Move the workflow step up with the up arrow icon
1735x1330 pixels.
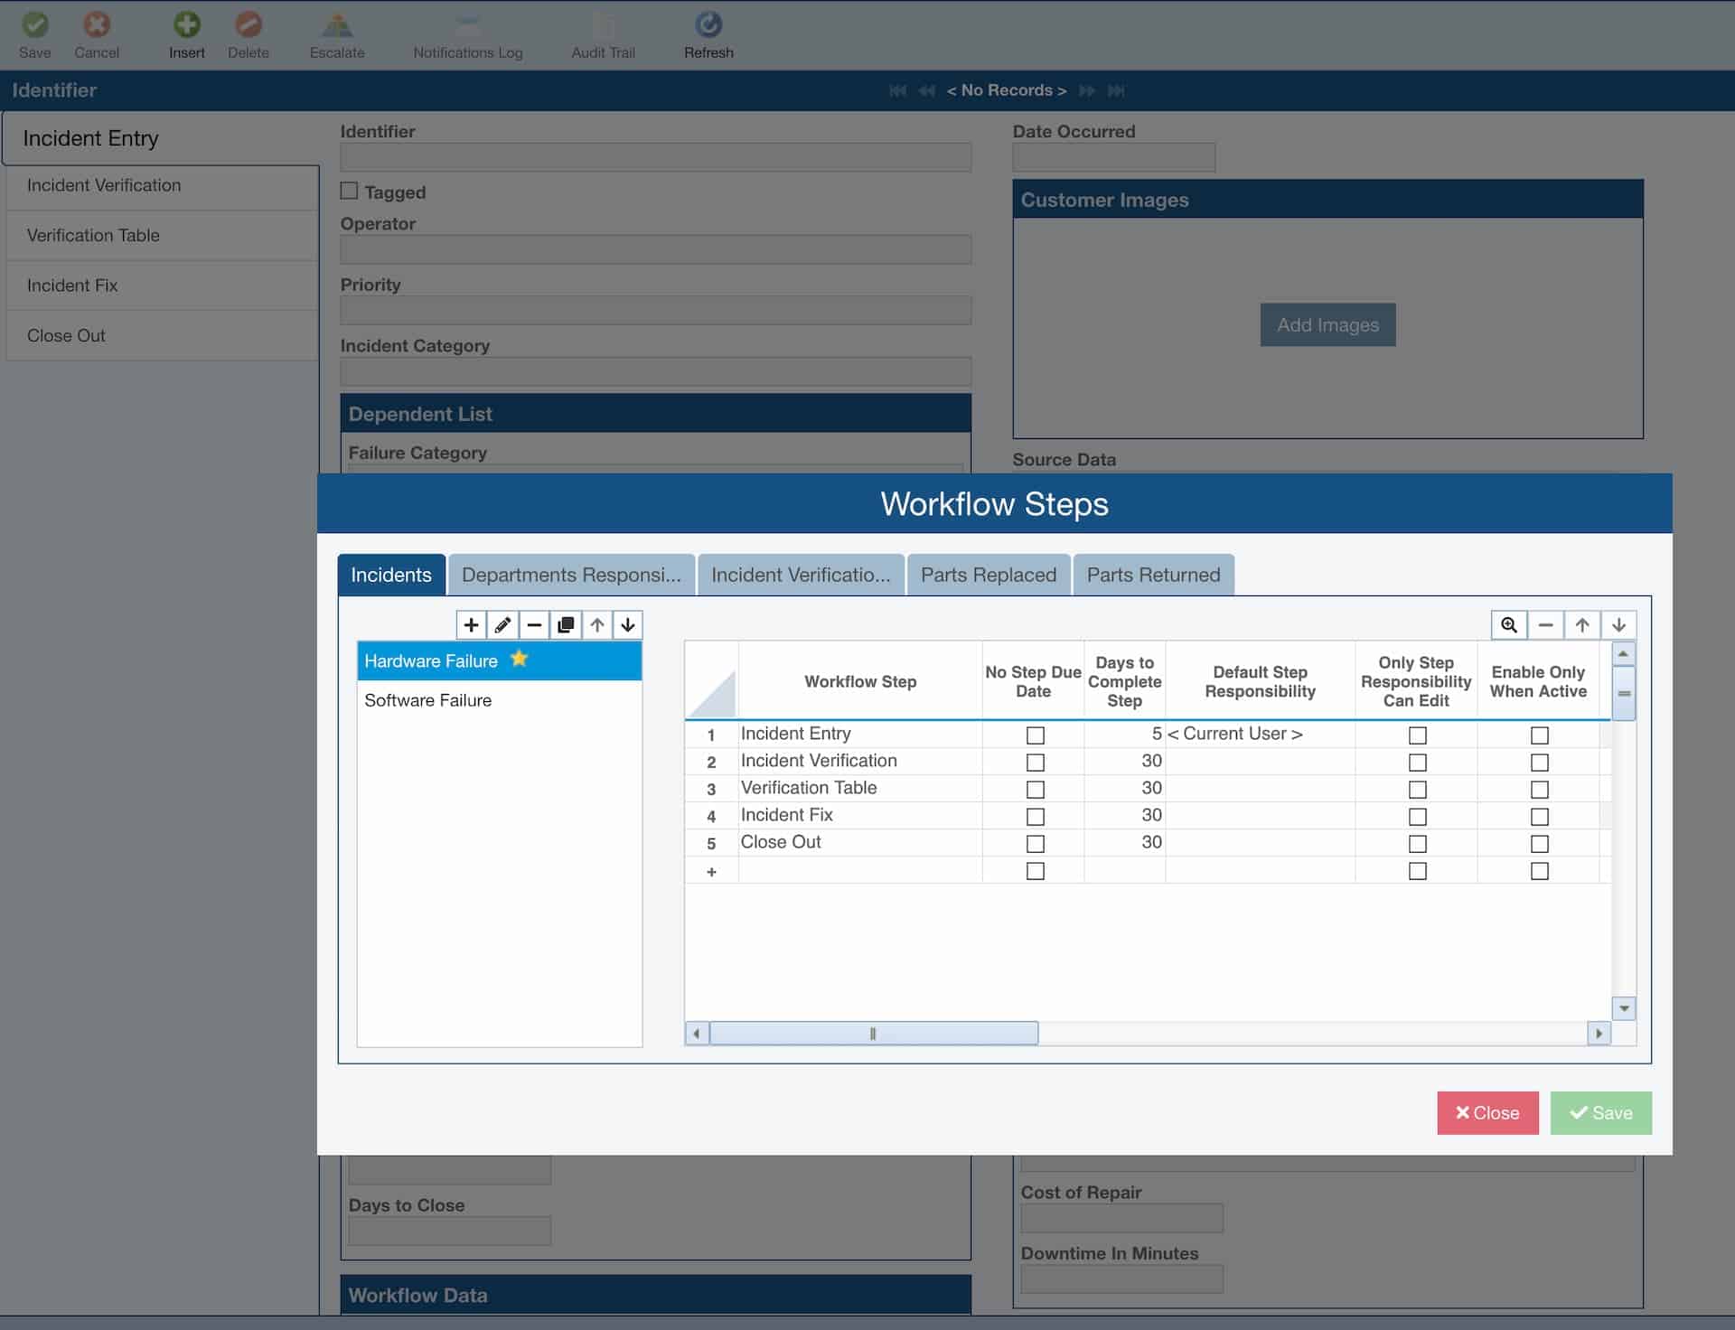pyautogui.click(x=1581, y=624)
